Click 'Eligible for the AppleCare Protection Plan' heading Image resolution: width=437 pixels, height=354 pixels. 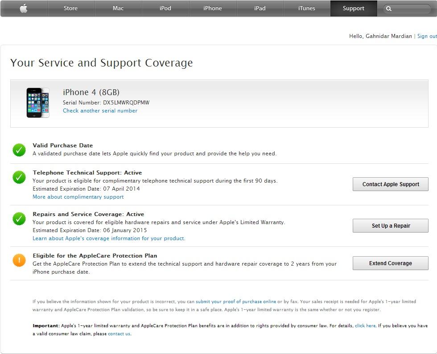click(95, 255)
